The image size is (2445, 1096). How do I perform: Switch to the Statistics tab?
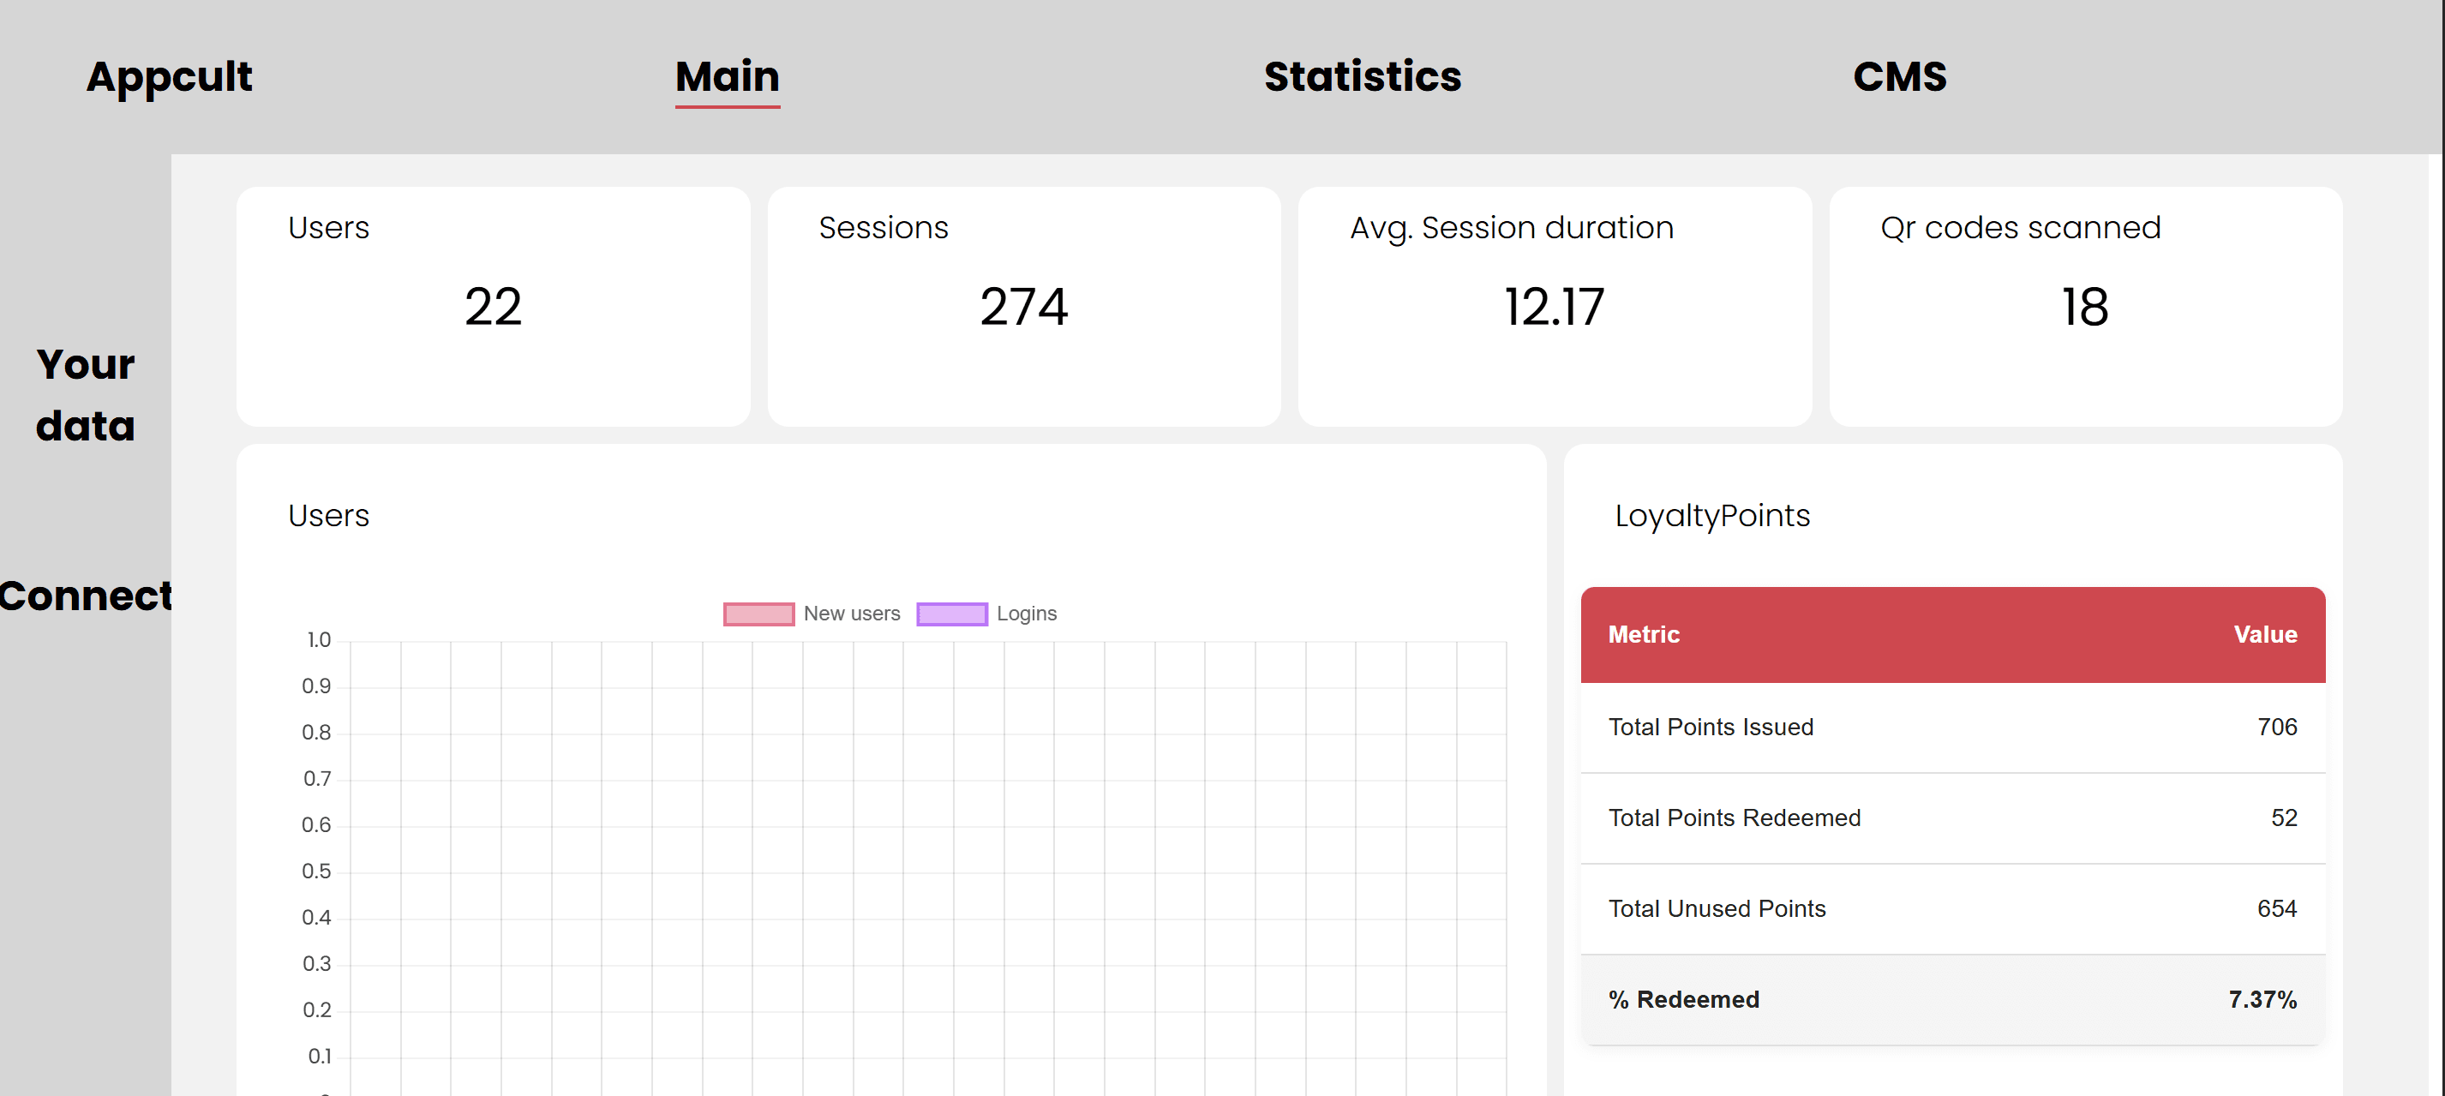click(1363, 77)
